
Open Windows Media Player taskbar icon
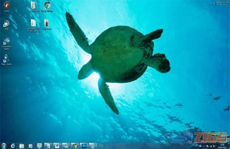31,146
